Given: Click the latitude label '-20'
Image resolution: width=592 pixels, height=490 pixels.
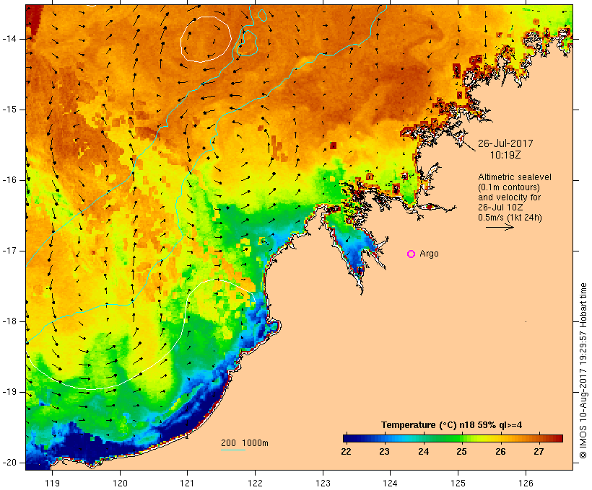Looking at the screenshot, I should pyautogui.click(x=9, y=463).
